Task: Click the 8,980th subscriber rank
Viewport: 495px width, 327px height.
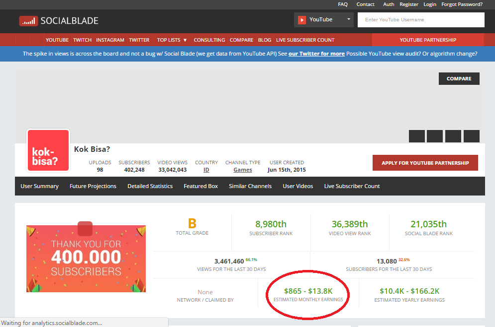Action: click(x=271, y=224)
